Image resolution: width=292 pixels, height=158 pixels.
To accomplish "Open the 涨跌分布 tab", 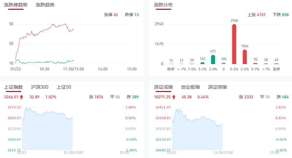I will coord(163,5).
